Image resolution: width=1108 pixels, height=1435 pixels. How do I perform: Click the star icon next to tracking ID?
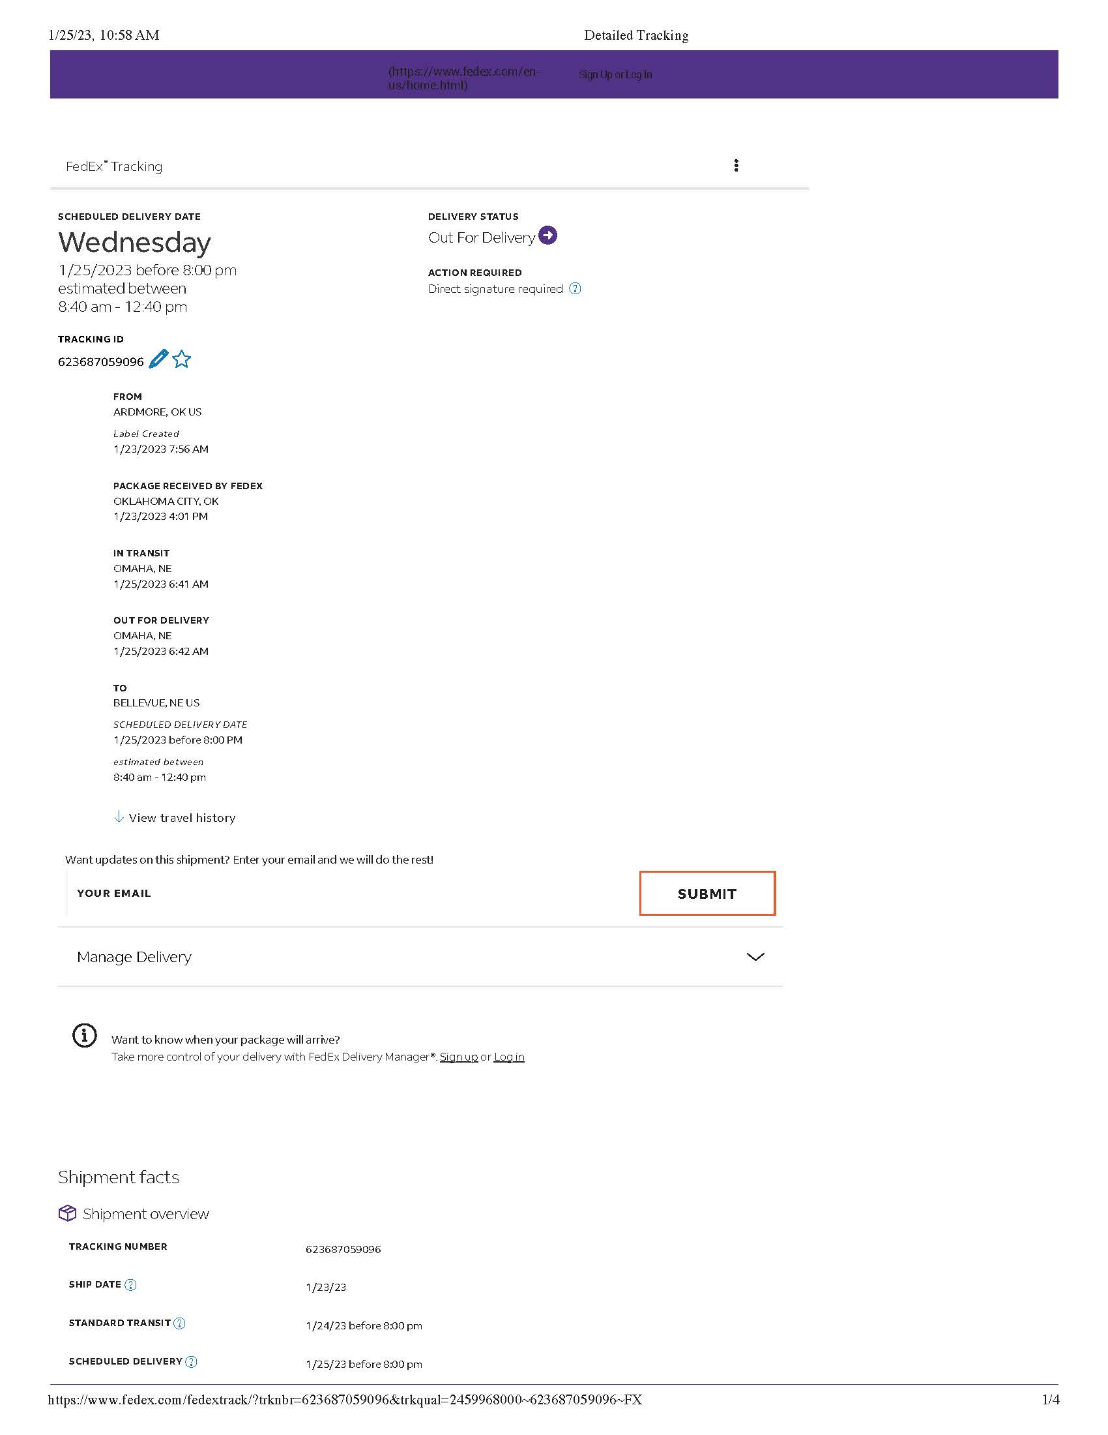[182, 360]
